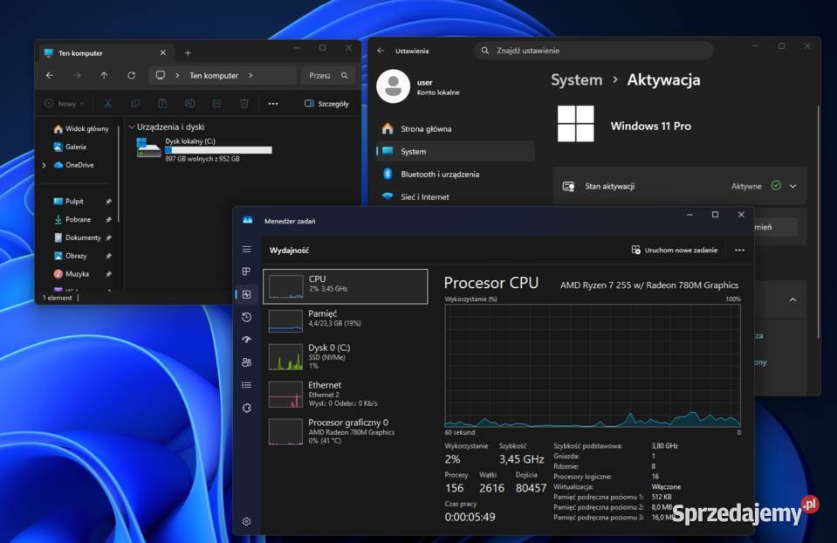The image size is (837, 543).
Task: Click Paste icon in Explorer toolbar
Action: point(162,104)
